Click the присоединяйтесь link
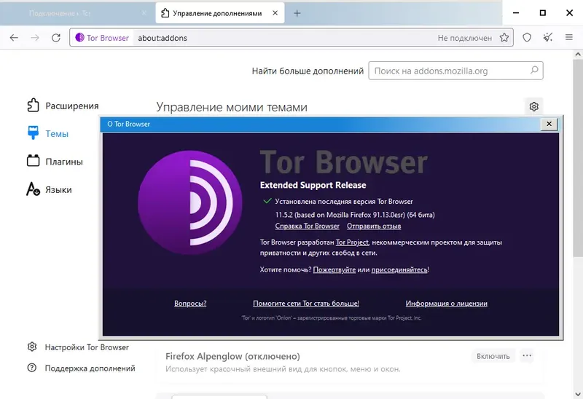 point(399,269)
